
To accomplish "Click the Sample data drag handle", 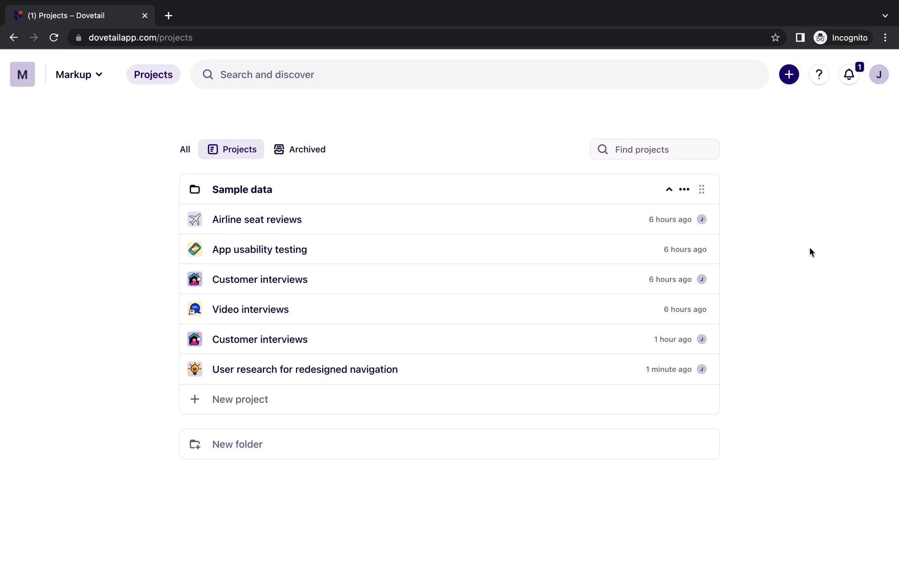I will point(701,189).
